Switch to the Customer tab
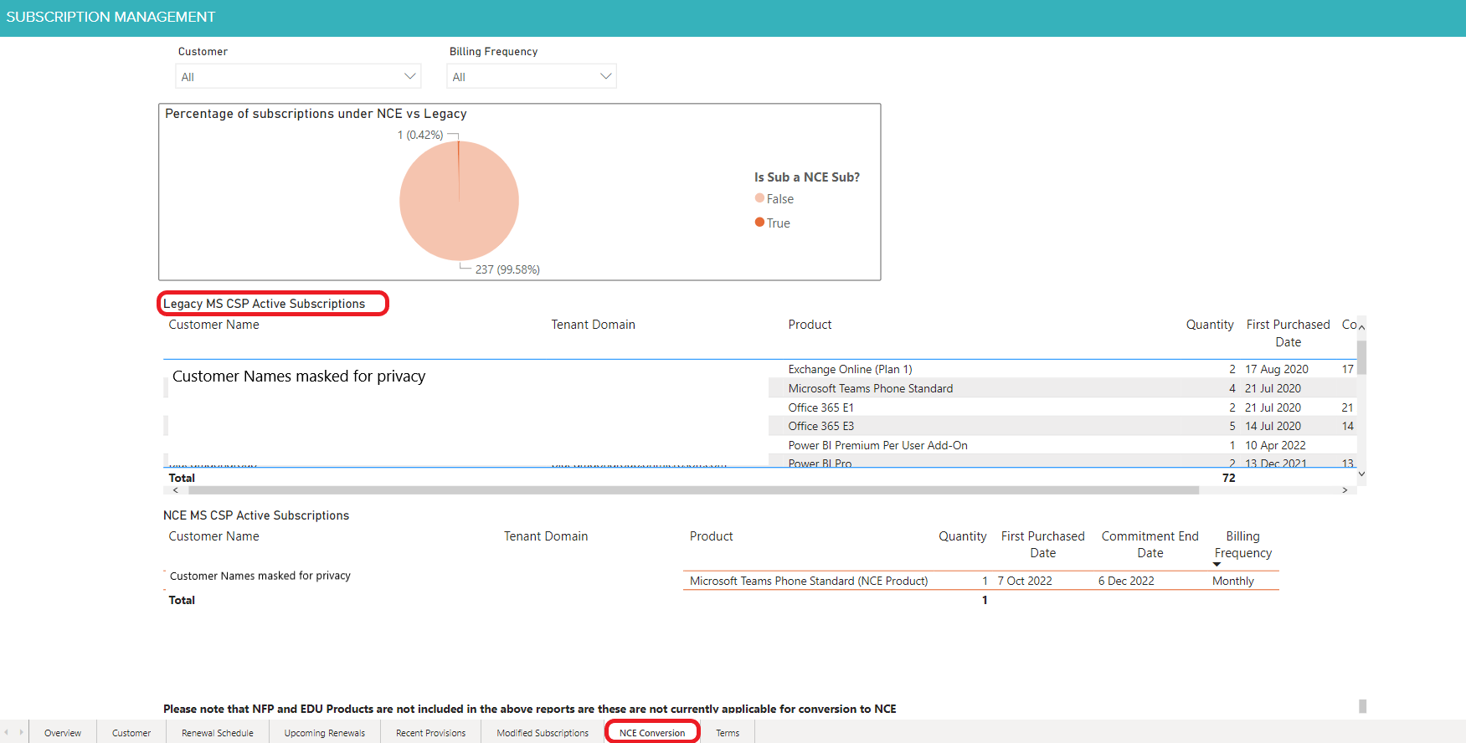Viewport: 1466px width, 743px height. tap(131, 733)
